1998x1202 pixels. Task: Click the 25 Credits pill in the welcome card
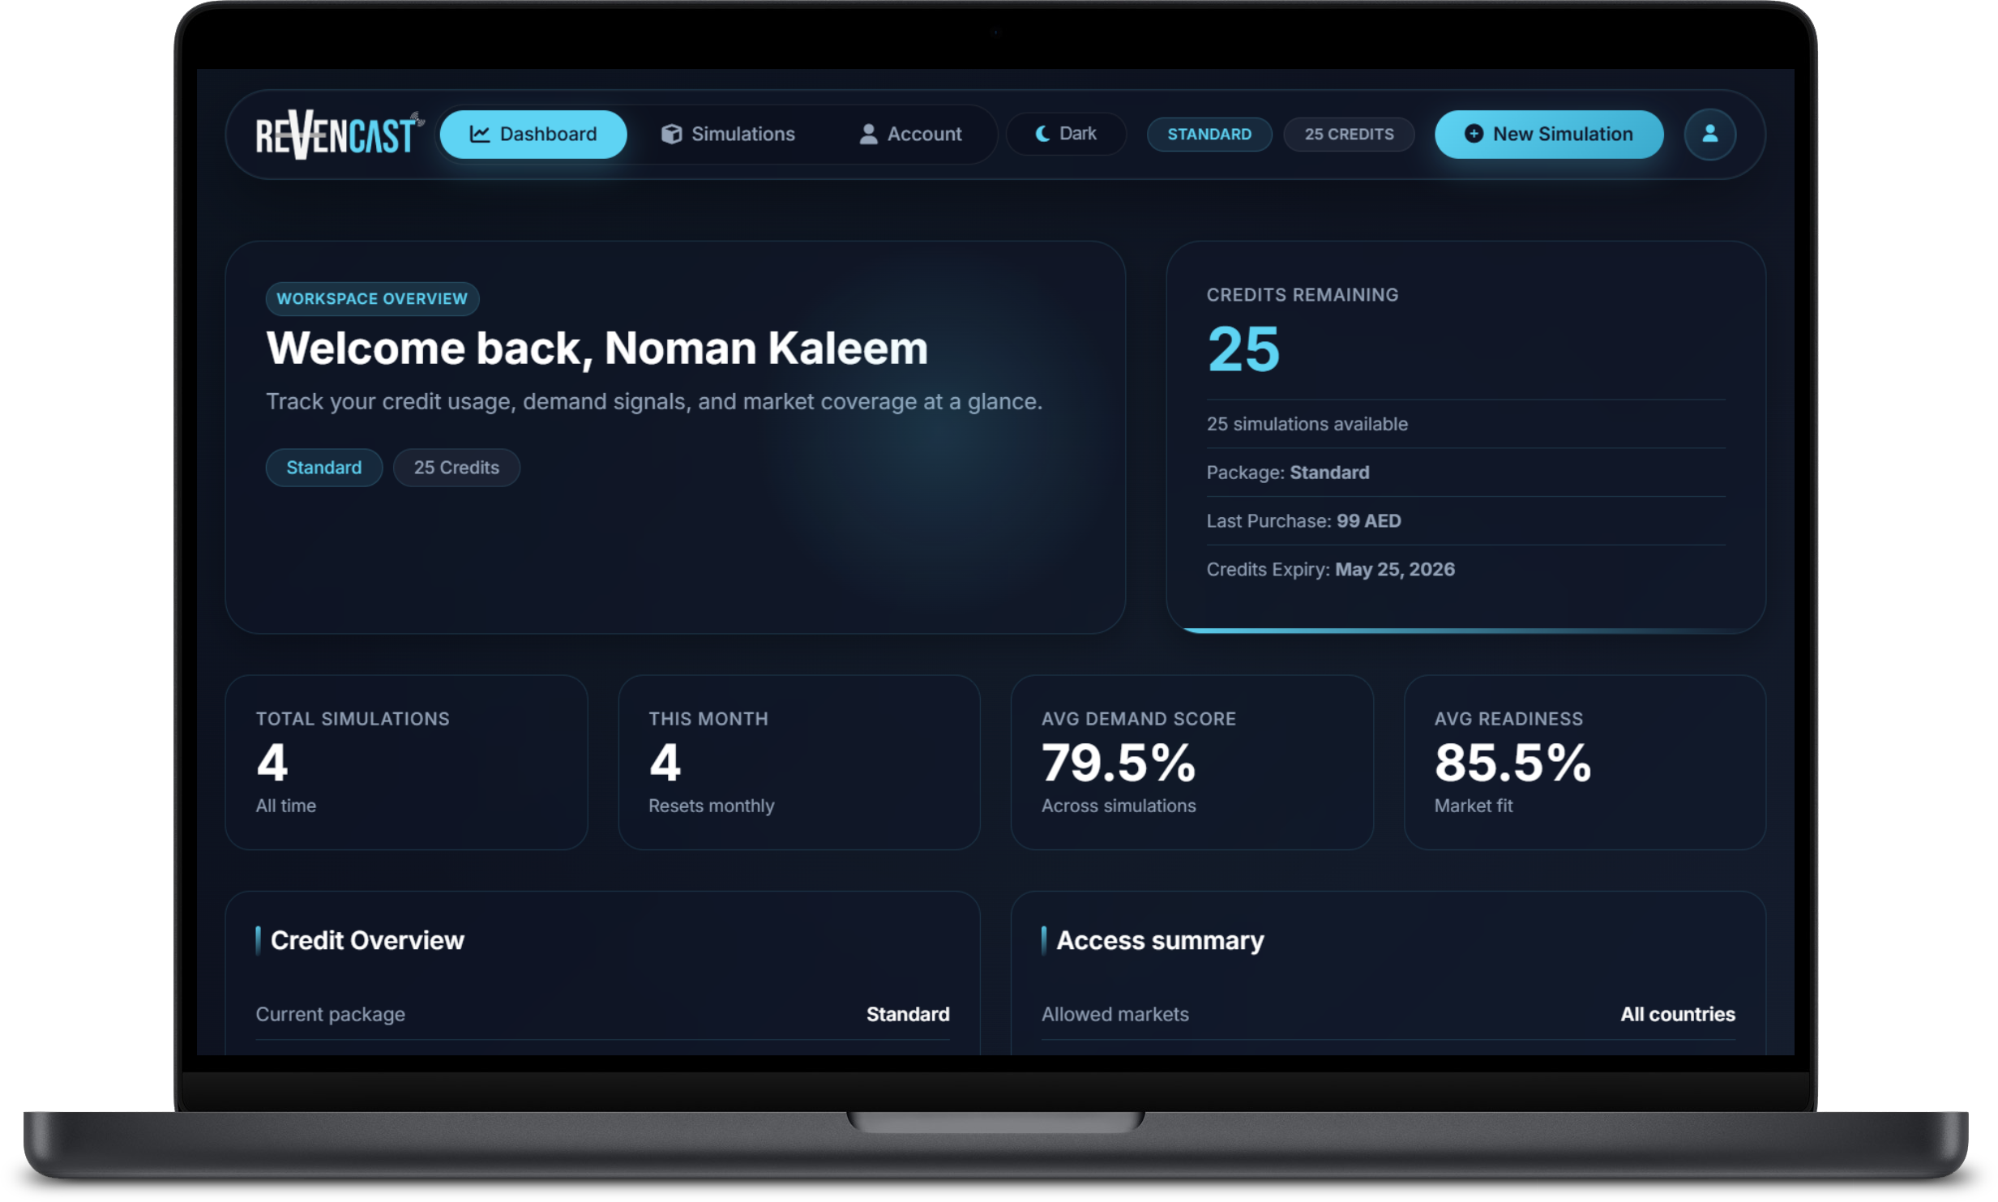[x=456, y=467]
